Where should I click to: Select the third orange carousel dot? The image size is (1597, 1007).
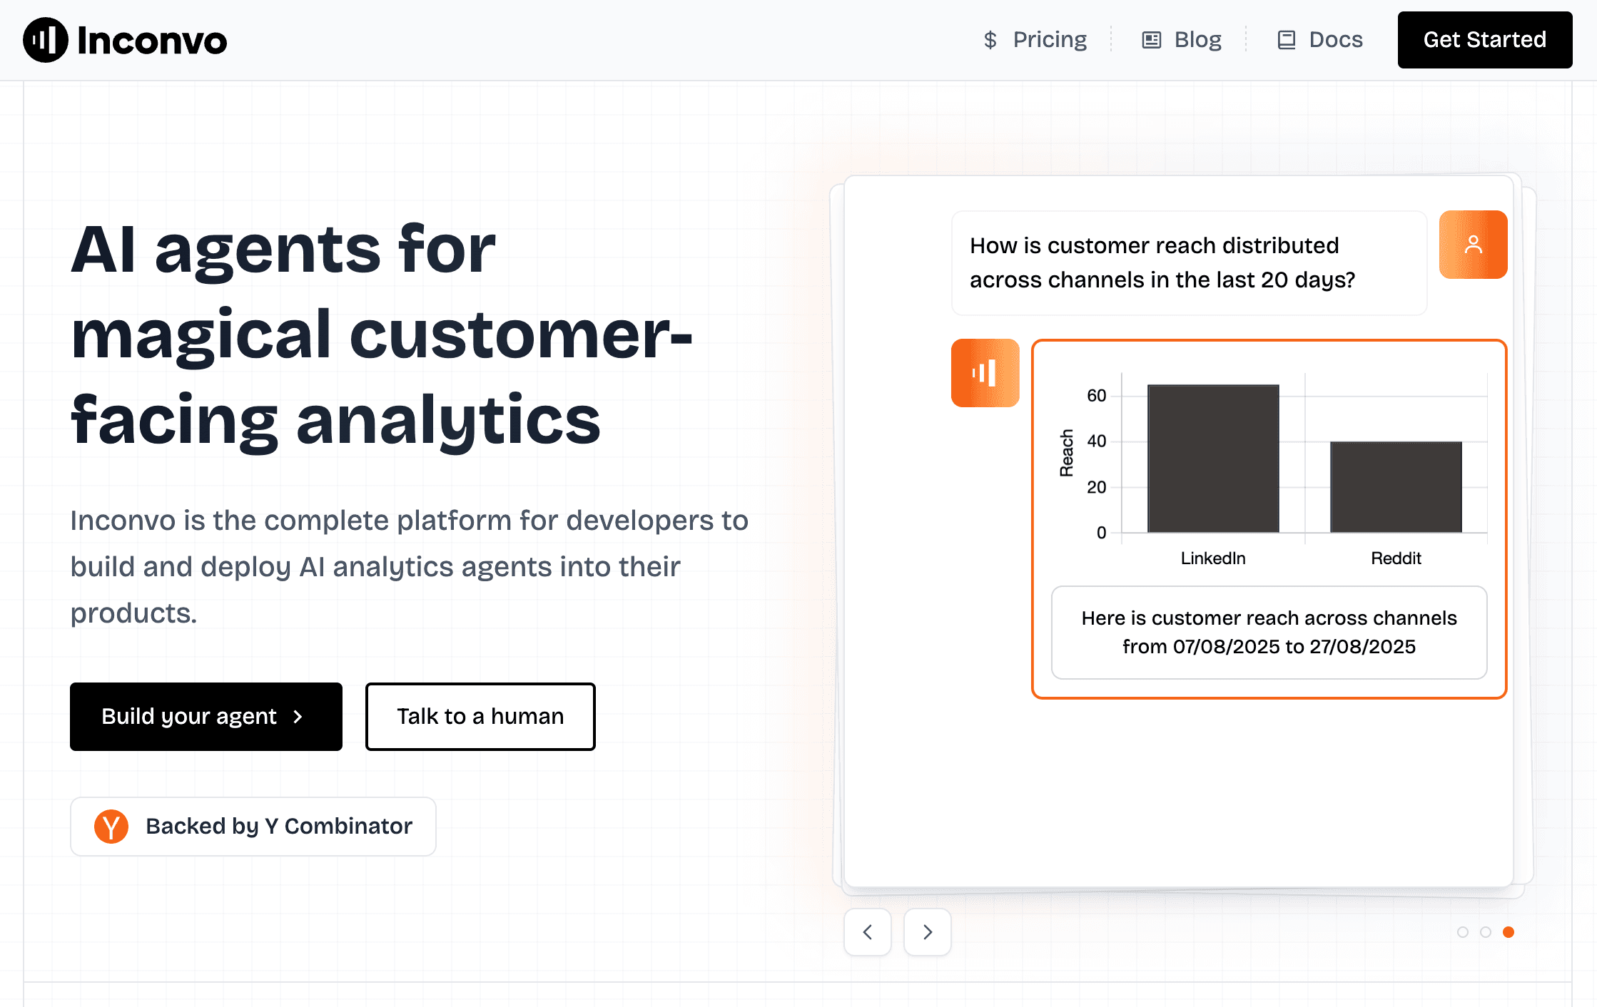(x=1509, y=932)
